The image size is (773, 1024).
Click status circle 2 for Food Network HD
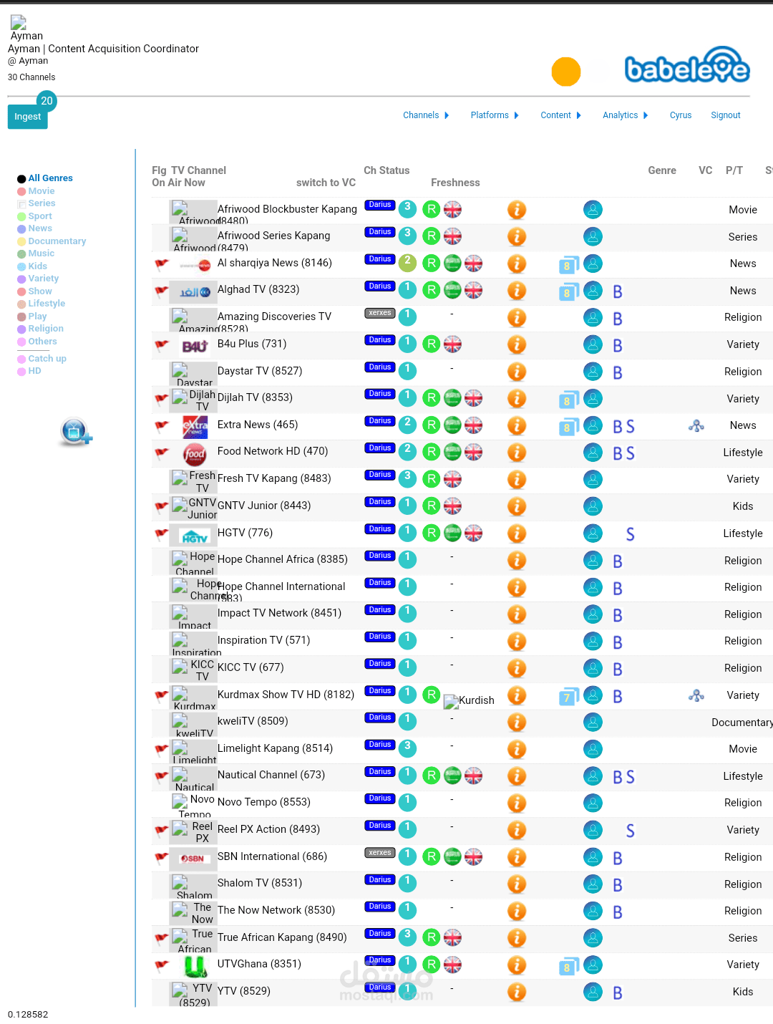pyautogui.click(x=407, y=451)
